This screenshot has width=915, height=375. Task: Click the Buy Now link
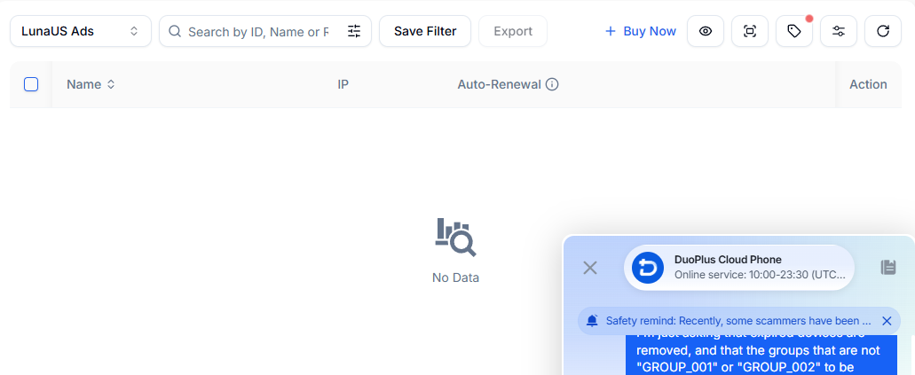640,31
